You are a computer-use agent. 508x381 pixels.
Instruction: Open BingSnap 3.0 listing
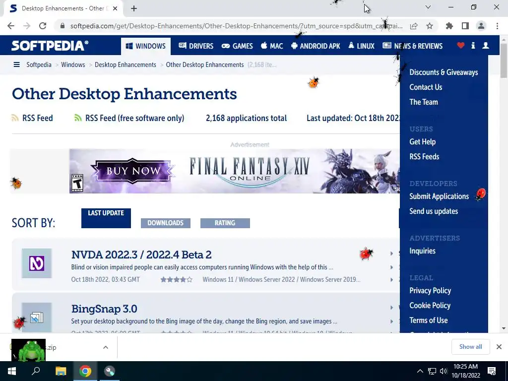coord(104,309)
